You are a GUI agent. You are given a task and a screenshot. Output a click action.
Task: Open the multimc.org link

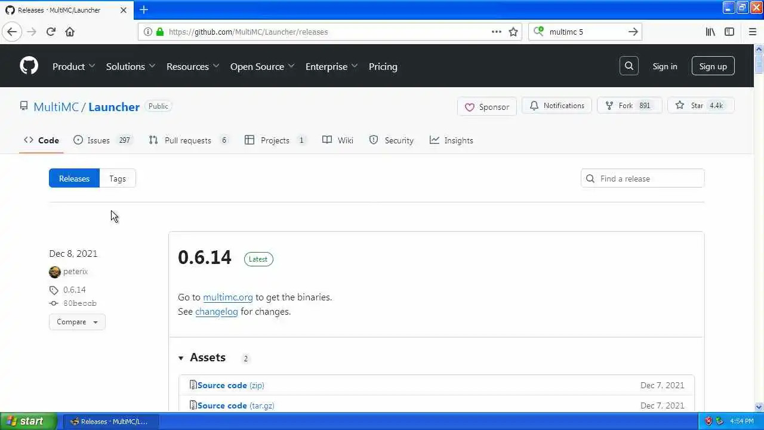pos(228,297)
